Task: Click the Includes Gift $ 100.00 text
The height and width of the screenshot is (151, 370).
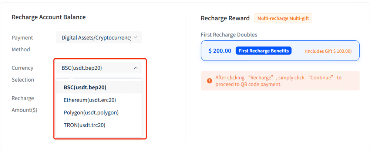Action: (x=328, y=51)
